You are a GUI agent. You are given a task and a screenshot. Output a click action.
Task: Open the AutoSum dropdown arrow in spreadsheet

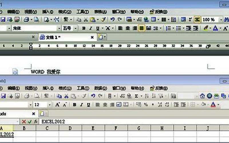pyautogui.click(x=141, y=96)
